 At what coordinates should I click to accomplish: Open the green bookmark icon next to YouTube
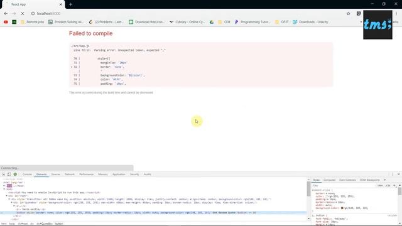coord(14,22)
